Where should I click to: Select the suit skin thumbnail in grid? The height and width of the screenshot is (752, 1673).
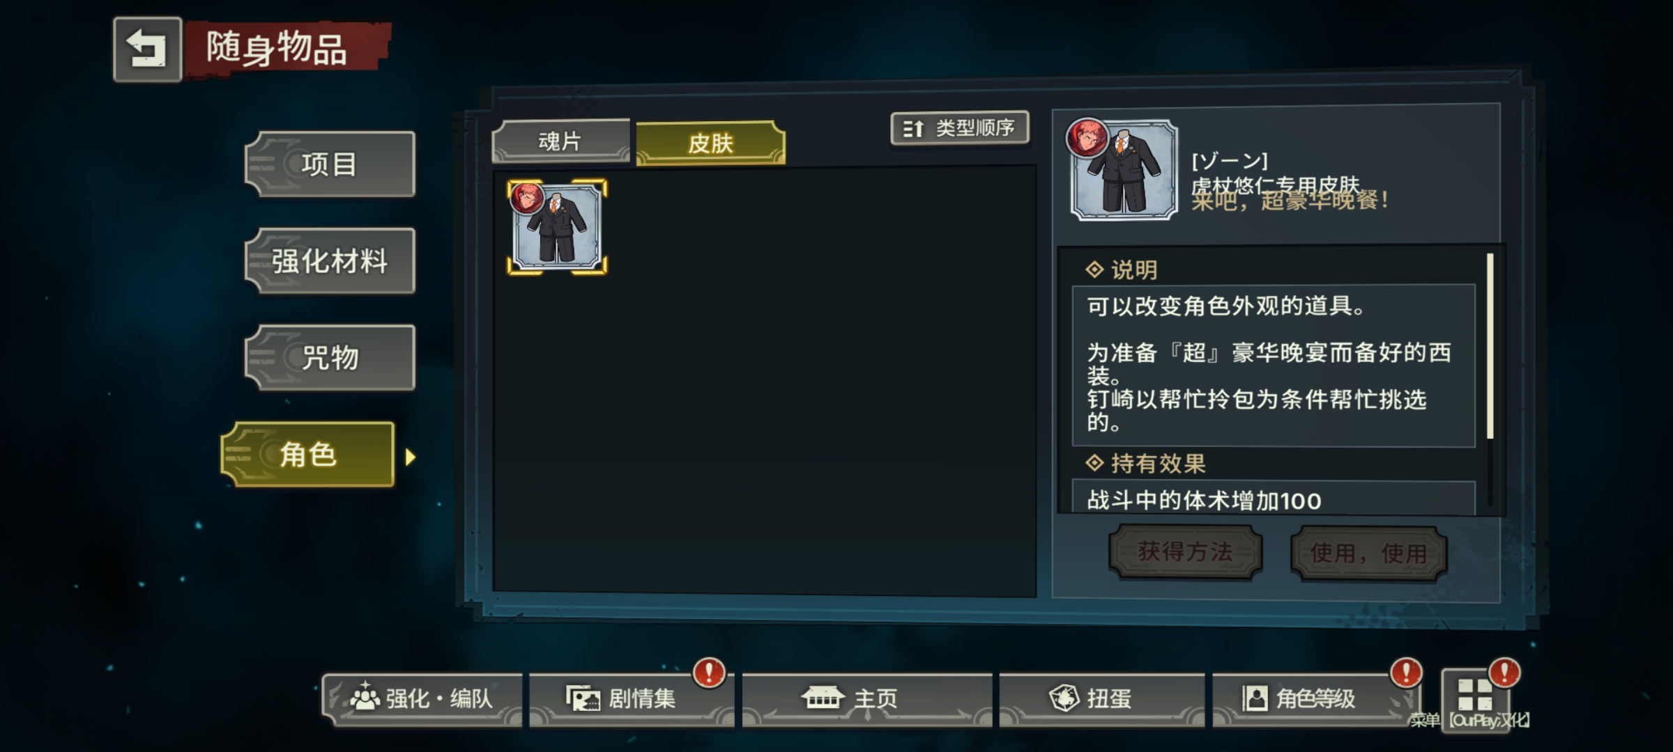[x=557, y=227]
